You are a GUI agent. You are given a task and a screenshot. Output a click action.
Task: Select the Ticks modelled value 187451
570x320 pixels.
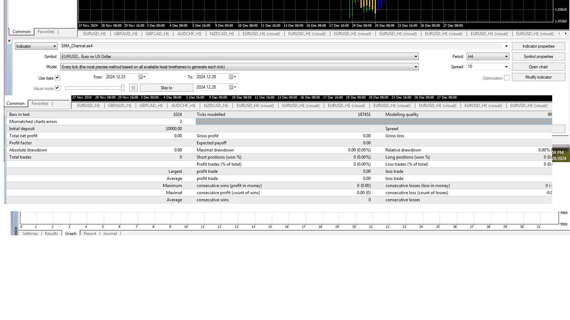pyautogui.click(x=364, y=114)
